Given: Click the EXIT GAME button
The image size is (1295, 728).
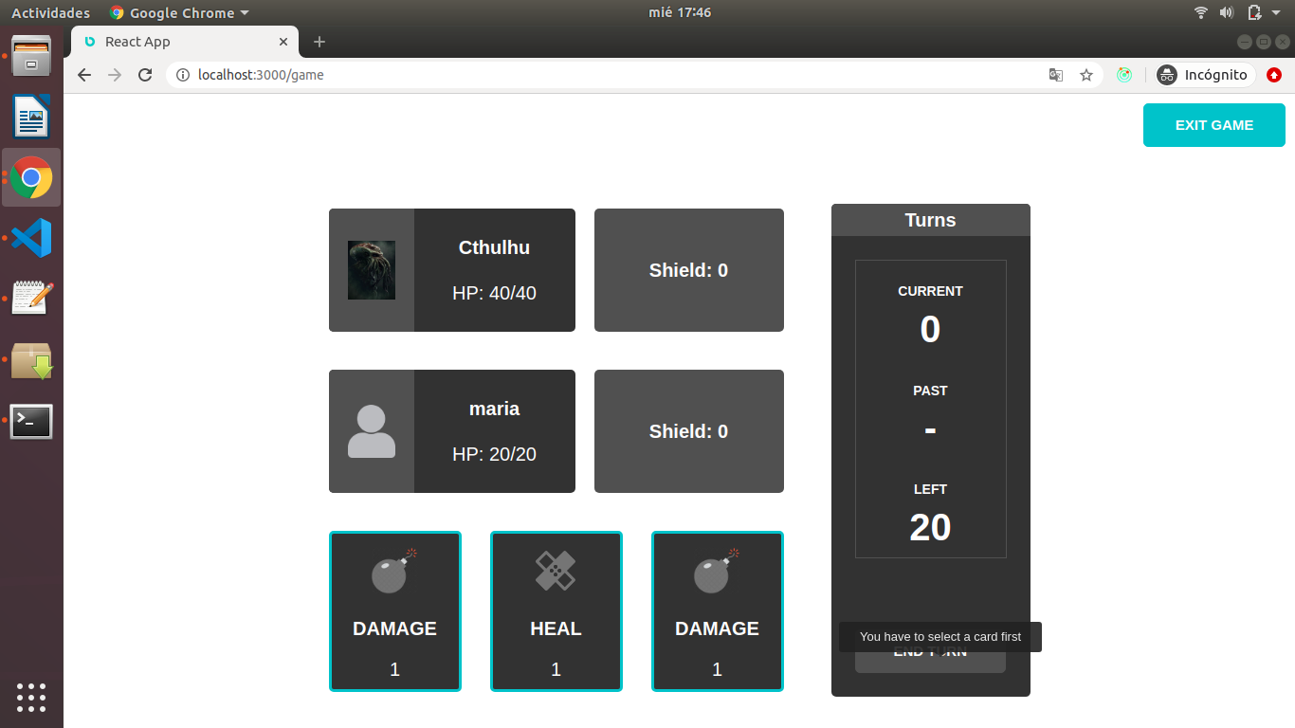Looking at the screenshot, I should click(1213, 125).
